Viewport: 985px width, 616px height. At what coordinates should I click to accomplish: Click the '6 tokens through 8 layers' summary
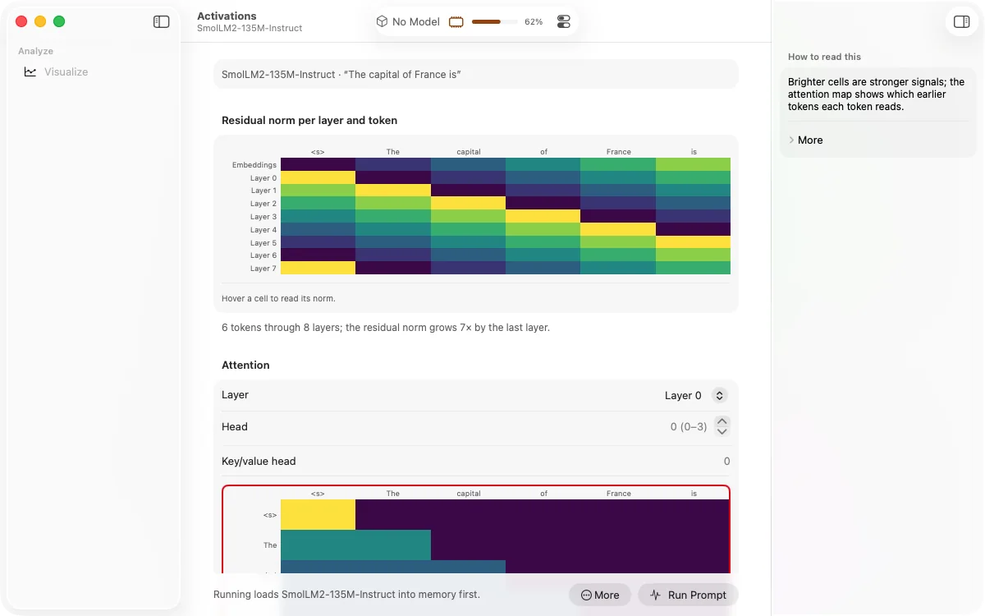click(x=385, y=327)
